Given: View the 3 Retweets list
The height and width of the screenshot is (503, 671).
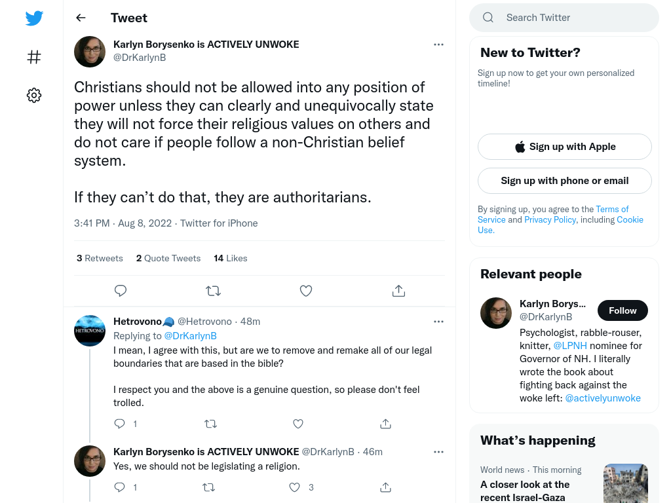Looking at the screenshot, I should [x=100, y=258].
